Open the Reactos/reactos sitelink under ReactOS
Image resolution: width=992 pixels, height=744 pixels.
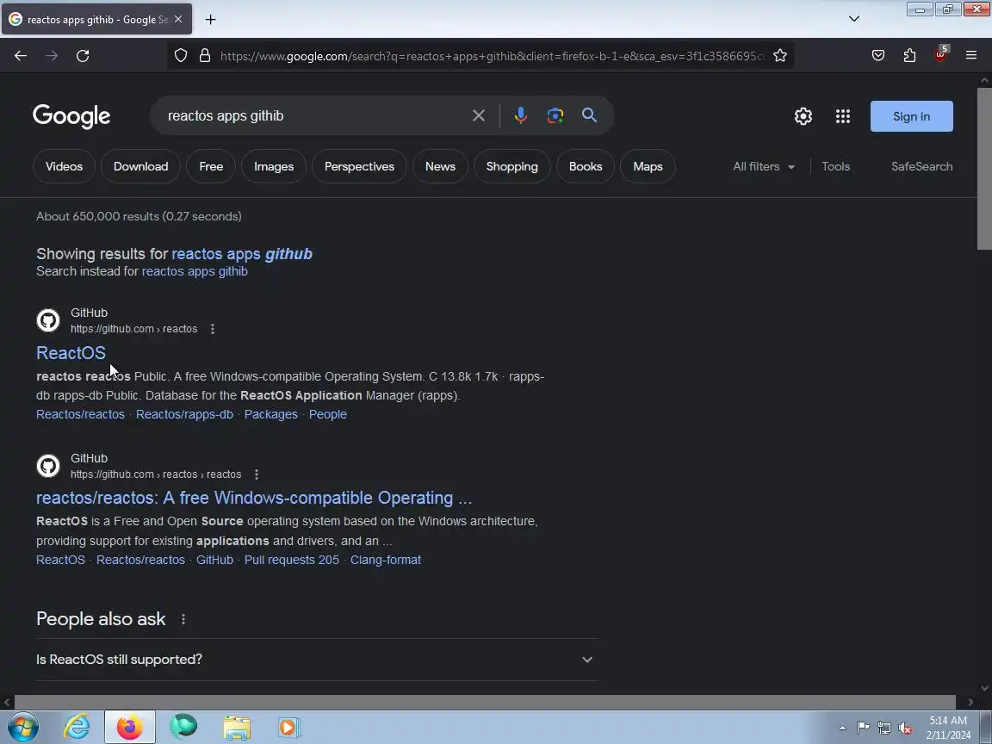point(80,414)
